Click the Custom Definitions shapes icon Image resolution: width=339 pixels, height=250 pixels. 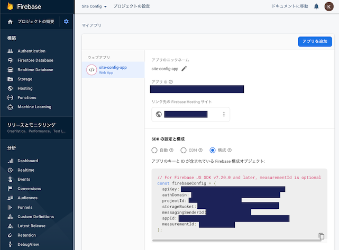pyautogui.click(x=10, y=217)
